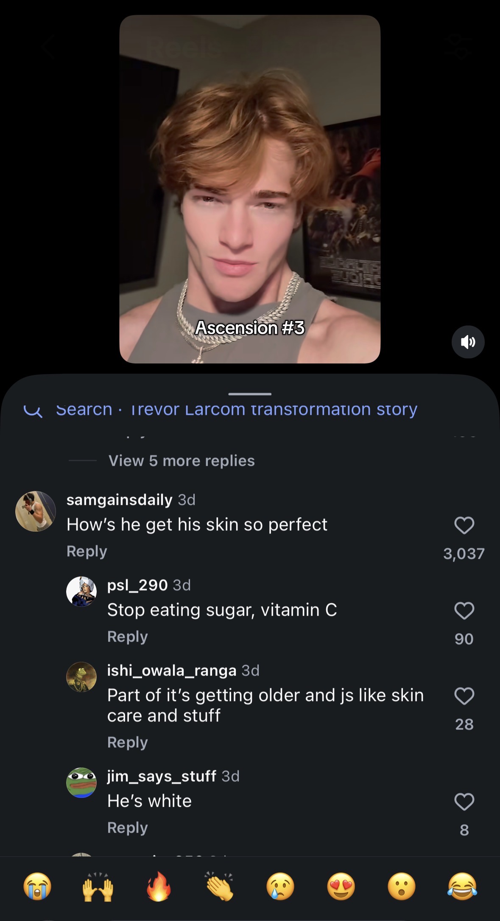Image resolution: width=500 pixels, height=921 pixels.
Task: Insert the loudly crying face emoji
Action: pyautogui.click(x=37, y=887)
